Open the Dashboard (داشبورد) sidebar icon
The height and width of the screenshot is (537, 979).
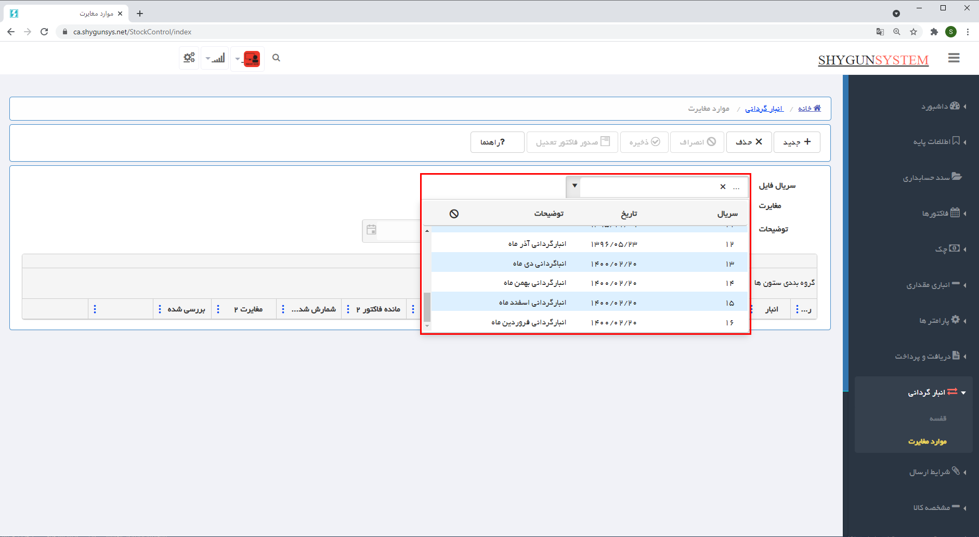[956, 106]
